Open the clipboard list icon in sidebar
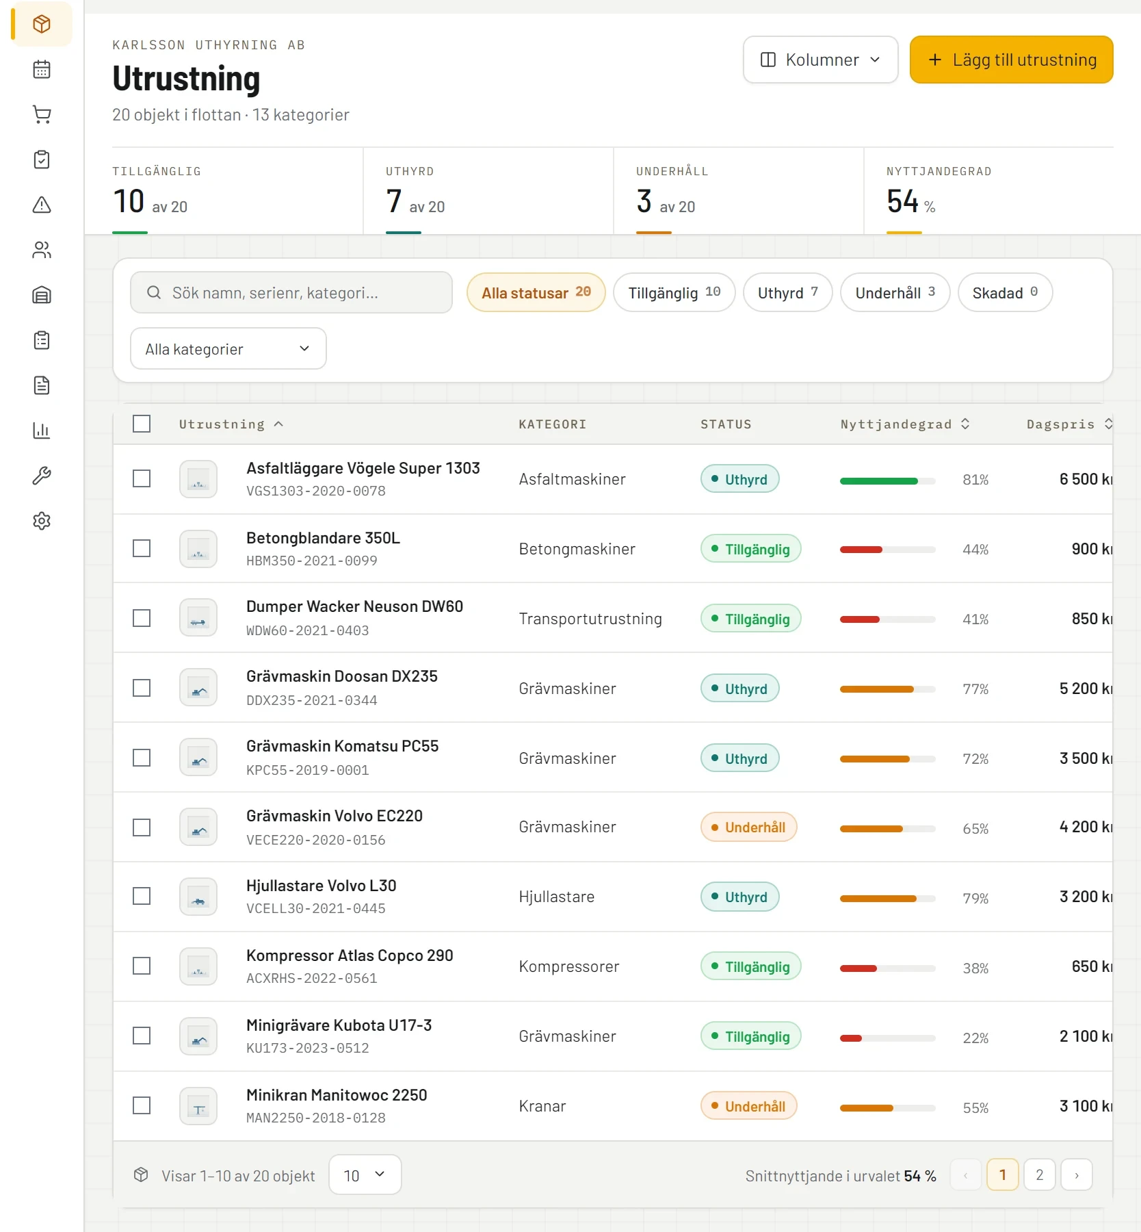This screenshot has height=1232, width=1141. 42,341
